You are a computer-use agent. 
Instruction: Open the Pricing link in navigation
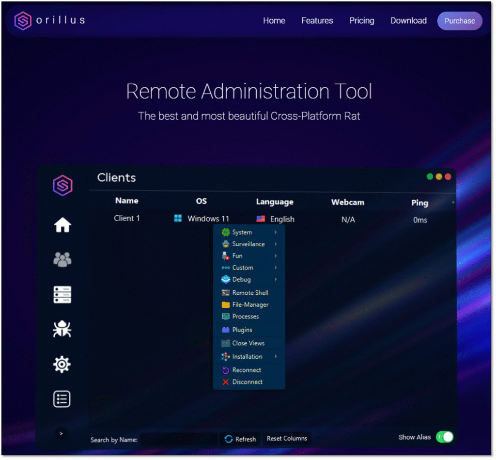(361, 21)
